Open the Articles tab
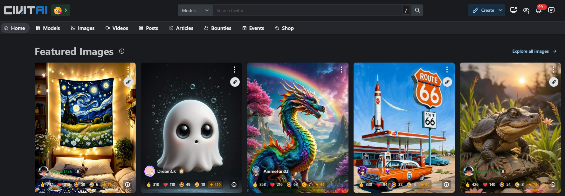The width and height of the screenshot is (565, 196). (x=181, y=28)
